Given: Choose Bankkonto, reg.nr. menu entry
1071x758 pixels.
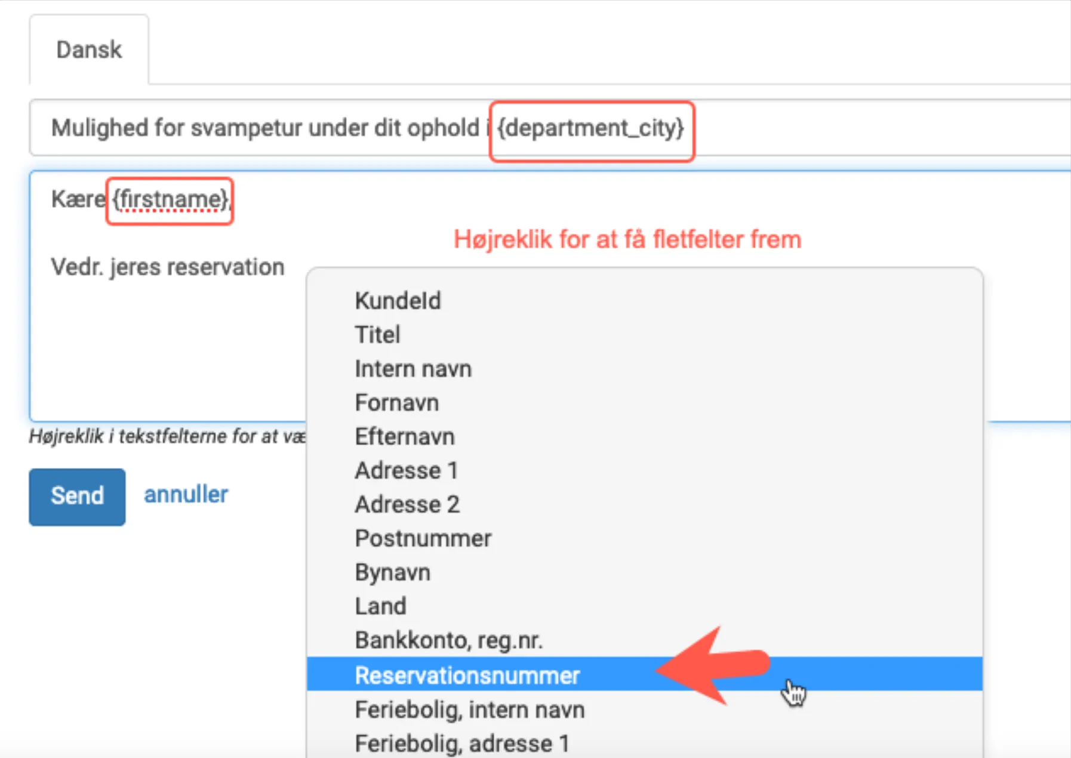Looking at the screenshot, I should [x=449, y=640].
